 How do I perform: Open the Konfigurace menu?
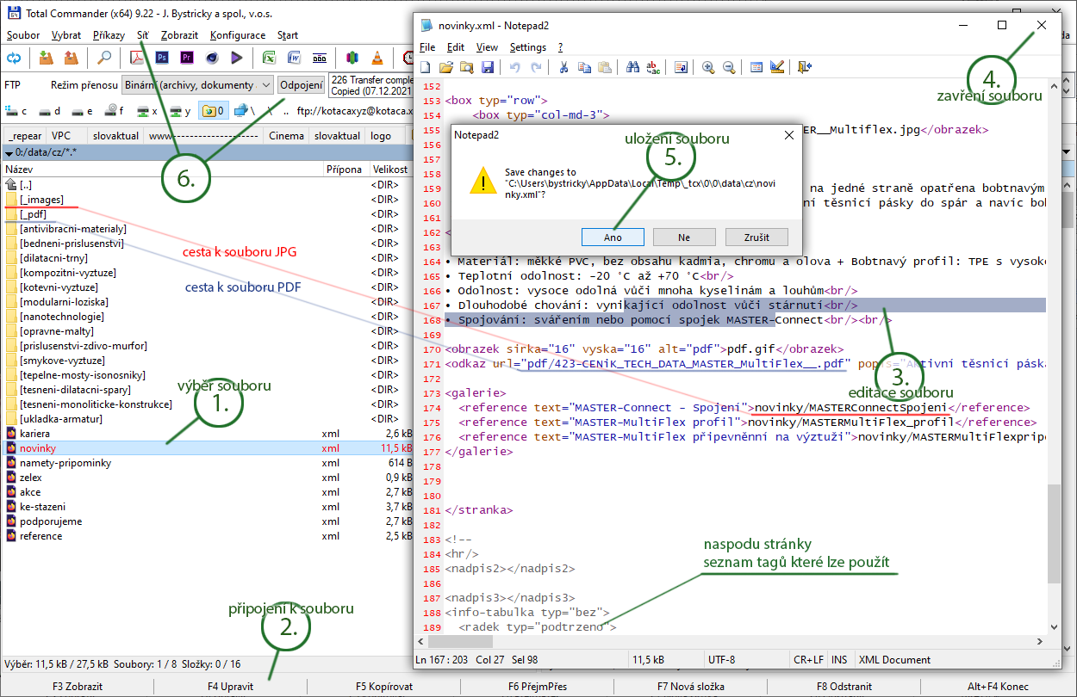(237, 35)
